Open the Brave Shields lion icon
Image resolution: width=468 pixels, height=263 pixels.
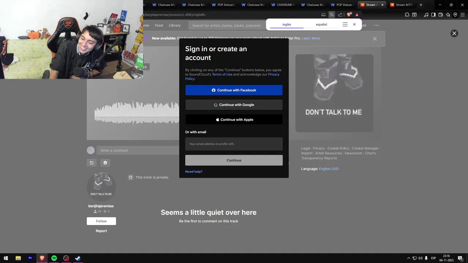pyautogui.click(x=349, y=15)
